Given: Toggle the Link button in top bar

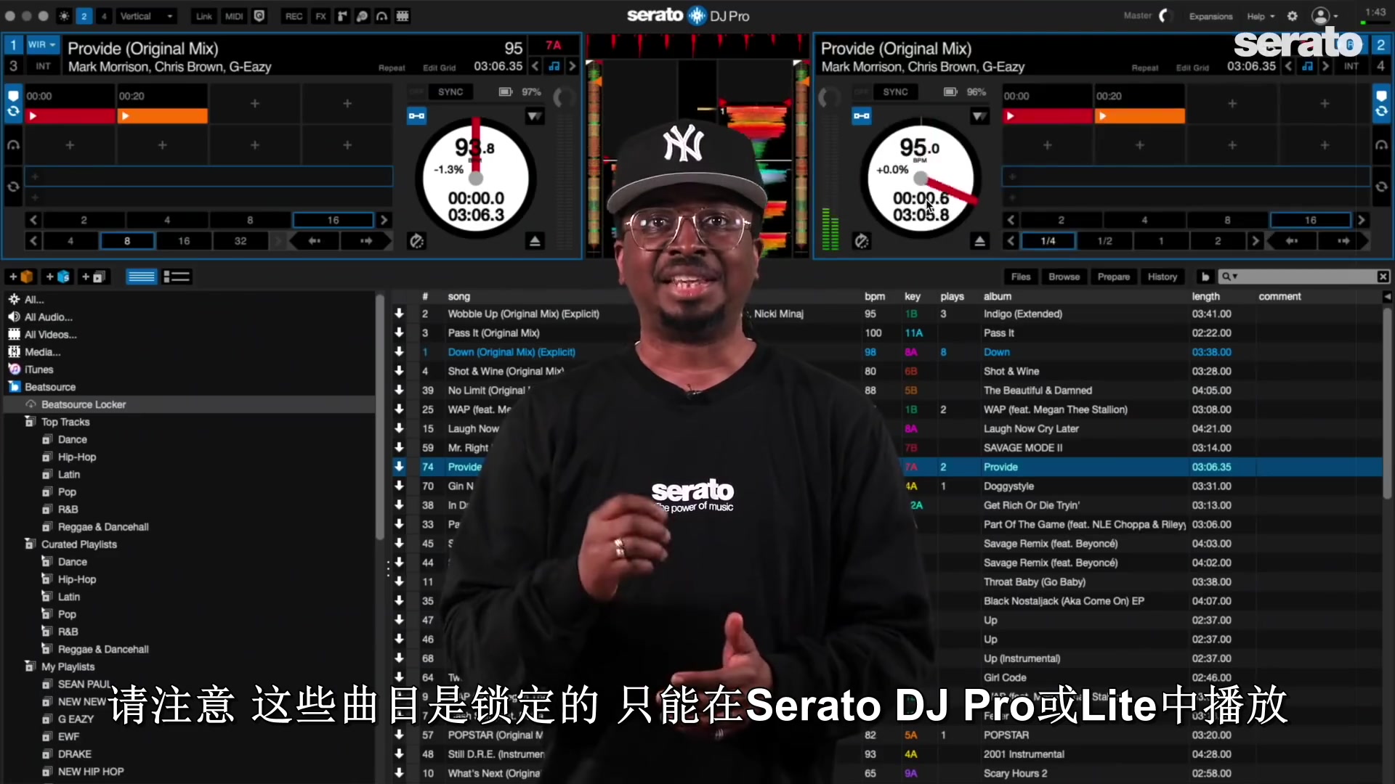Looking at the screenshot, I should click(204, 16).
